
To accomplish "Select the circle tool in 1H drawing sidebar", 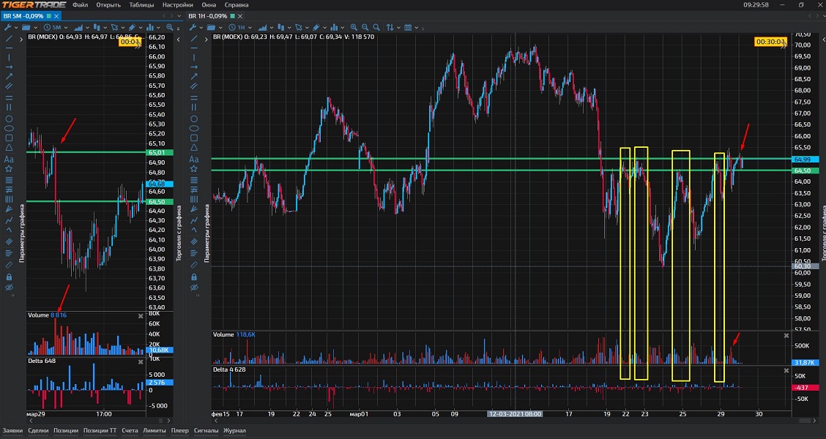I will click(194, 119).
